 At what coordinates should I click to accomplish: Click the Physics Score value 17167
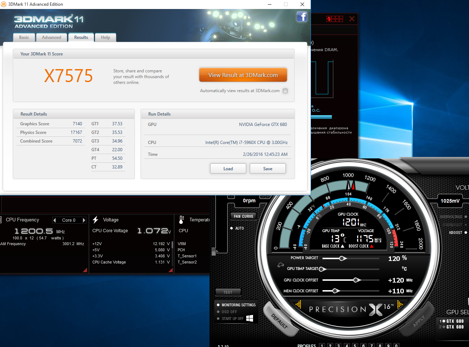tap(76, 132)
